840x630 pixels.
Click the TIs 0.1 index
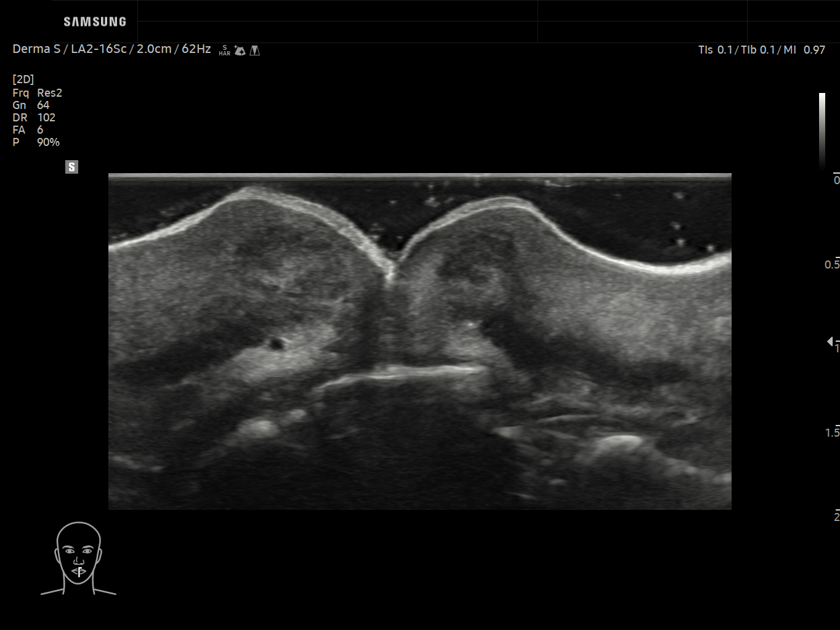point(716,50)
